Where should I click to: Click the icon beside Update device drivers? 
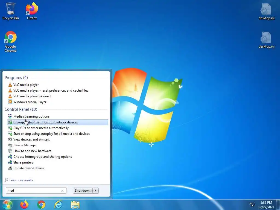coord(10,168)
